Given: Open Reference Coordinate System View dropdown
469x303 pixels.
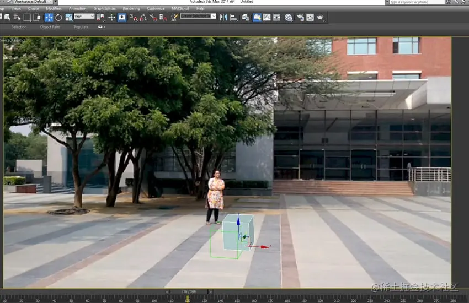Looking at the screenshot, I should (x=84, y=16).
